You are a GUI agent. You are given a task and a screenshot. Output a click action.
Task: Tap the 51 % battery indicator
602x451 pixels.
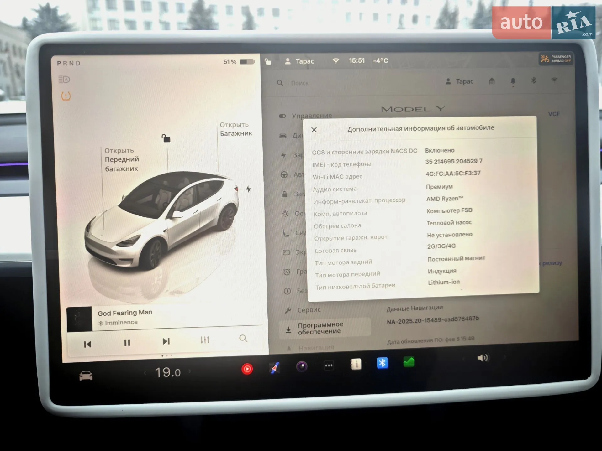pos(239,62)
